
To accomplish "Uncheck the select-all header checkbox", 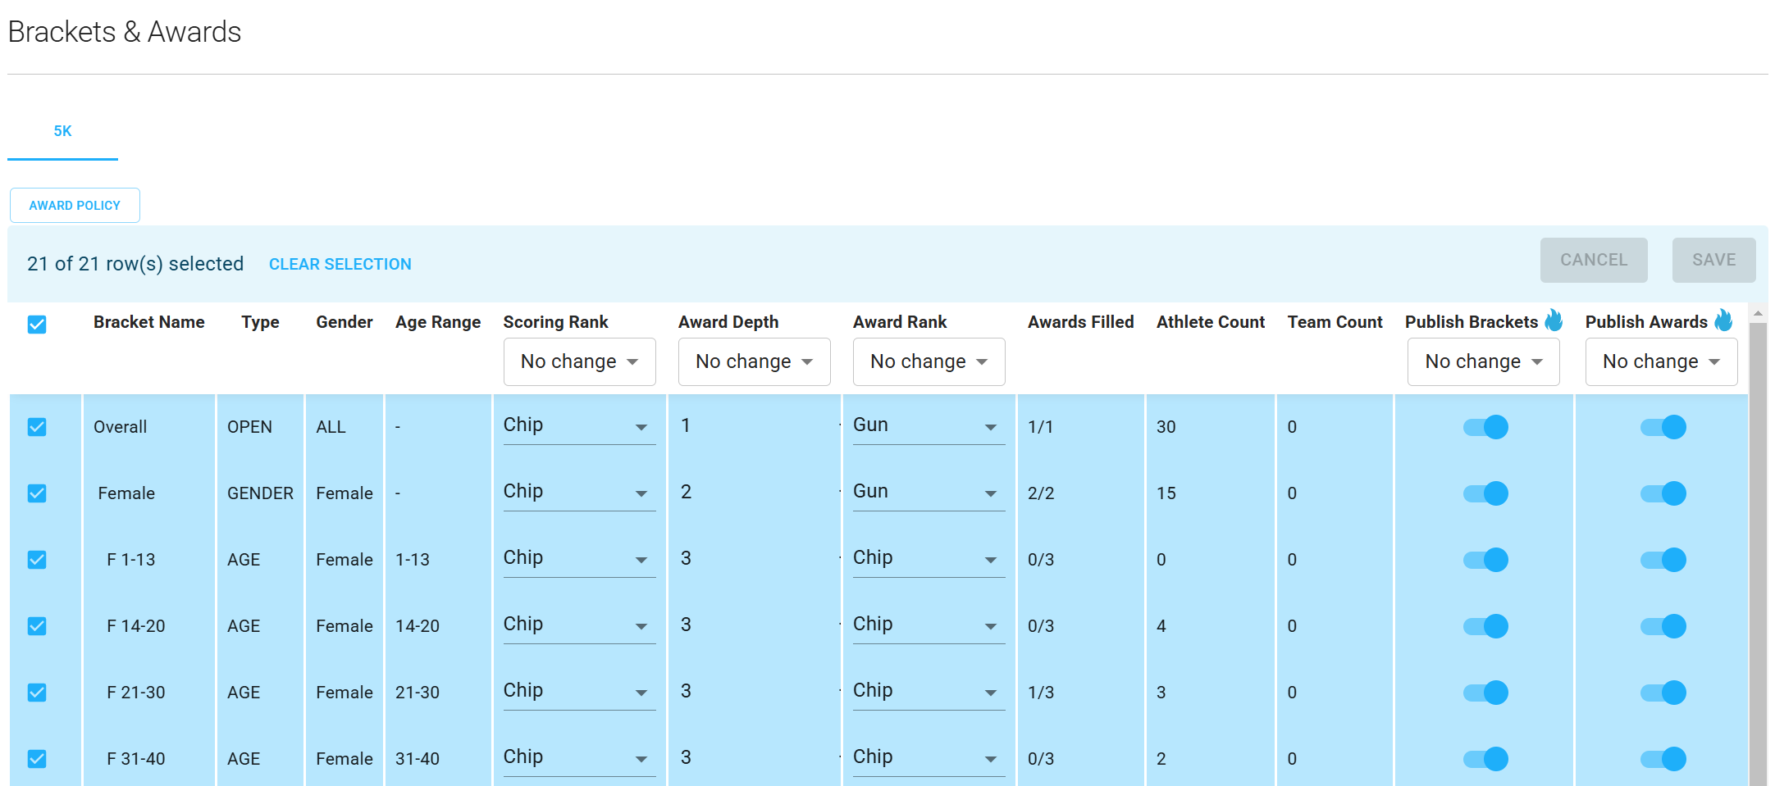I will [x=37, y=325].
